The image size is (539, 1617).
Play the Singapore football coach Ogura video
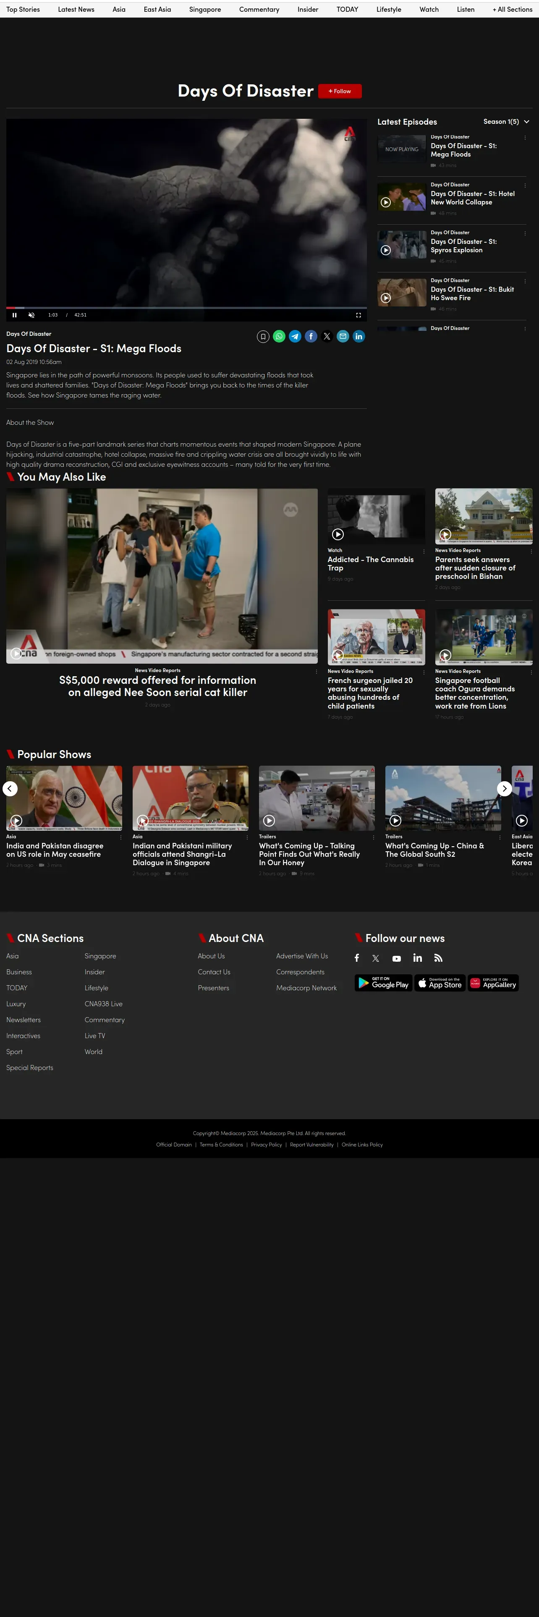(445, 655)
